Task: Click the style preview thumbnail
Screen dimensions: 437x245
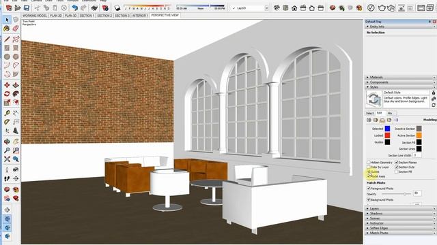Action: coord(373,99)
